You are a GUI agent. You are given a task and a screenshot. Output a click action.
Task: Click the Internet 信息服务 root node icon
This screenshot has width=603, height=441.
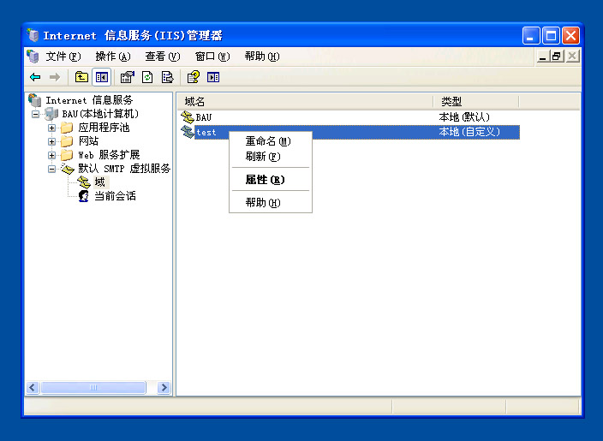(x=35, y=100)
